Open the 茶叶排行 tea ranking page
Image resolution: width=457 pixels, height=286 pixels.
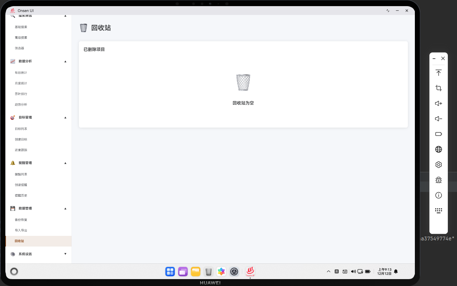click(x=21, y=94)
